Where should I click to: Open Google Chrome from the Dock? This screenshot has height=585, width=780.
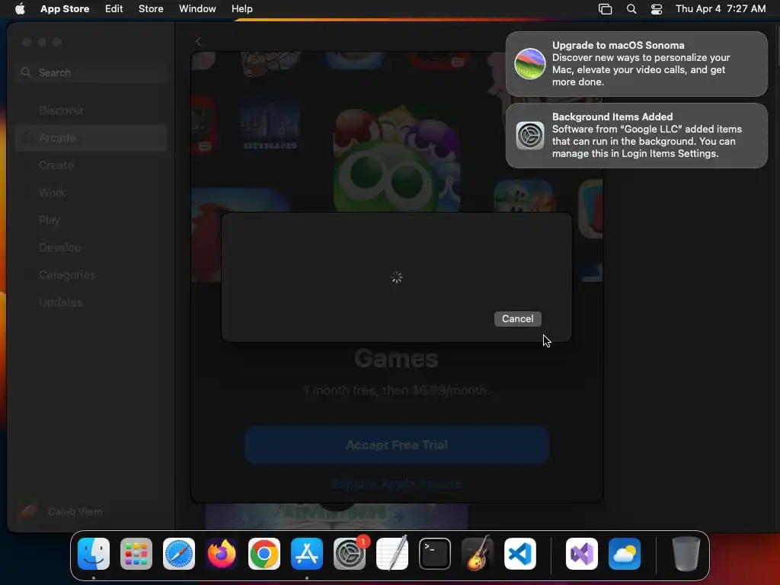pos(264,554)
